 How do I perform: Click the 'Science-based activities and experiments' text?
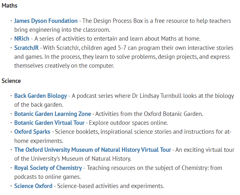tap(110, 186)
